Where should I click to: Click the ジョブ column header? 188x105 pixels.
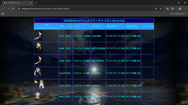[x=81, y=26]
